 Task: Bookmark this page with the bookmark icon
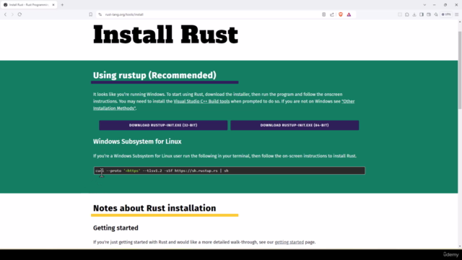tap(91, 14)
